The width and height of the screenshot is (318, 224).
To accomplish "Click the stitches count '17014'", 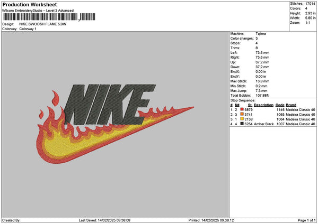I will pos(310,4).
